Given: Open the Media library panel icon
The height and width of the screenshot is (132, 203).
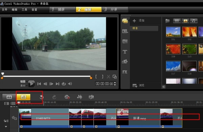Looking at the screenshot, I should [125, 21].
